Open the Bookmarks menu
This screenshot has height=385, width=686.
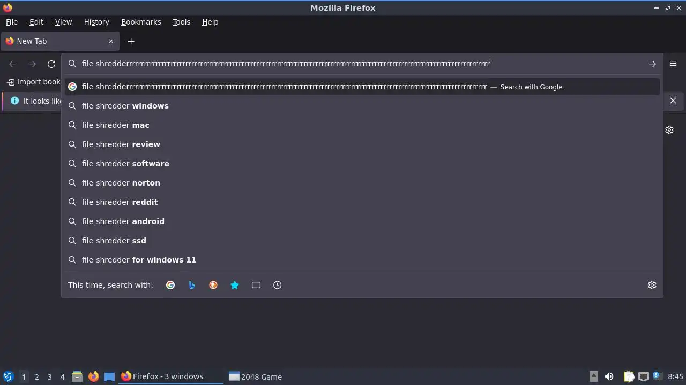[141, 22]
